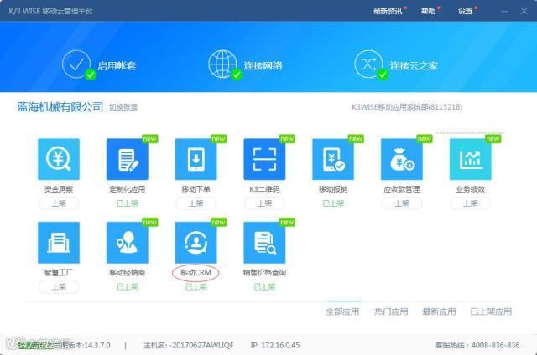Click the 蓝海机械有限公司 company name
Viewport: 537px width, 355px height.
[60, 107]
